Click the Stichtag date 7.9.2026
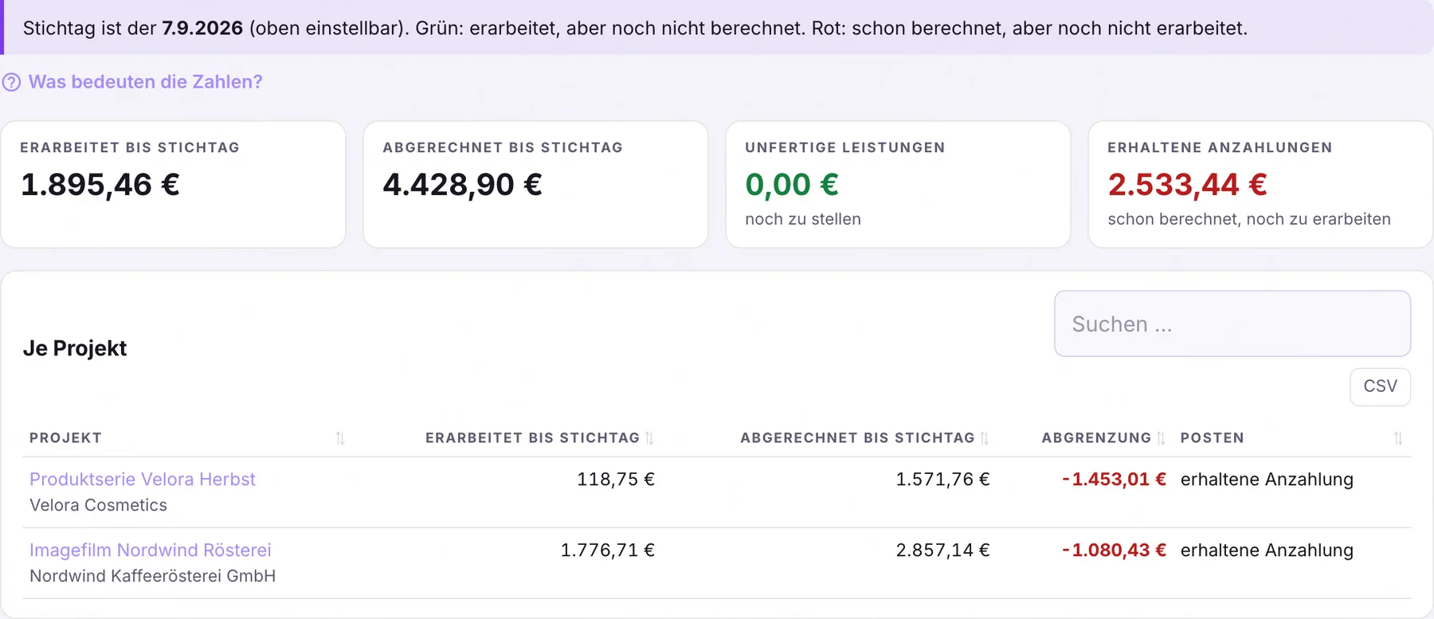 (202, 28)
